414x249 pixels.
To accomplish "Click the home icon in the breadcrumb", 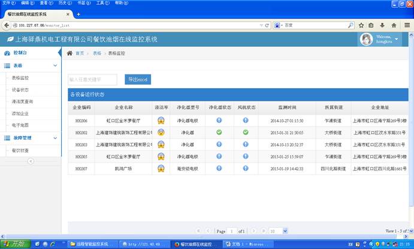I will click(x=70, y=53).
